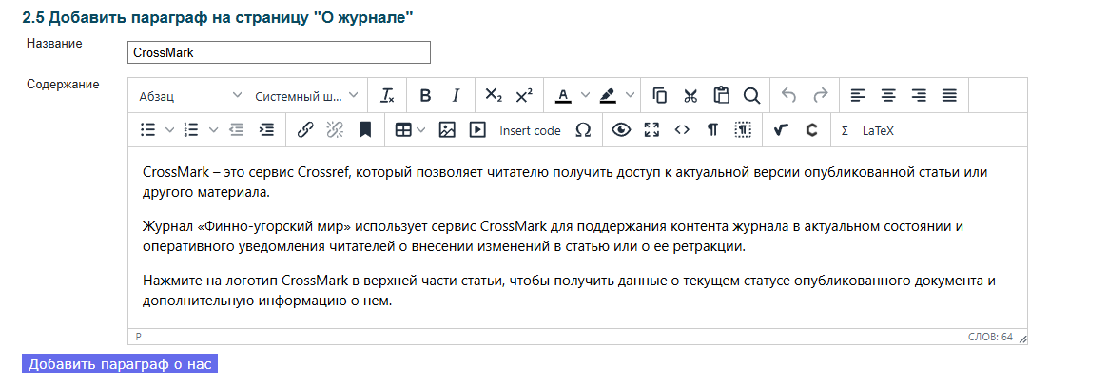Open the bullet list style dropdown
This screenshot has height=388, width=1108.
169,130
